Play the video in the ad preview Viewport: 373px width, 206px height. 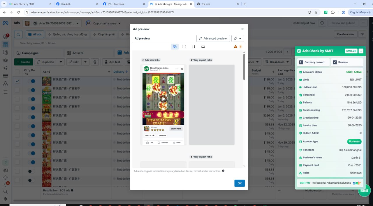coord(163,98)
